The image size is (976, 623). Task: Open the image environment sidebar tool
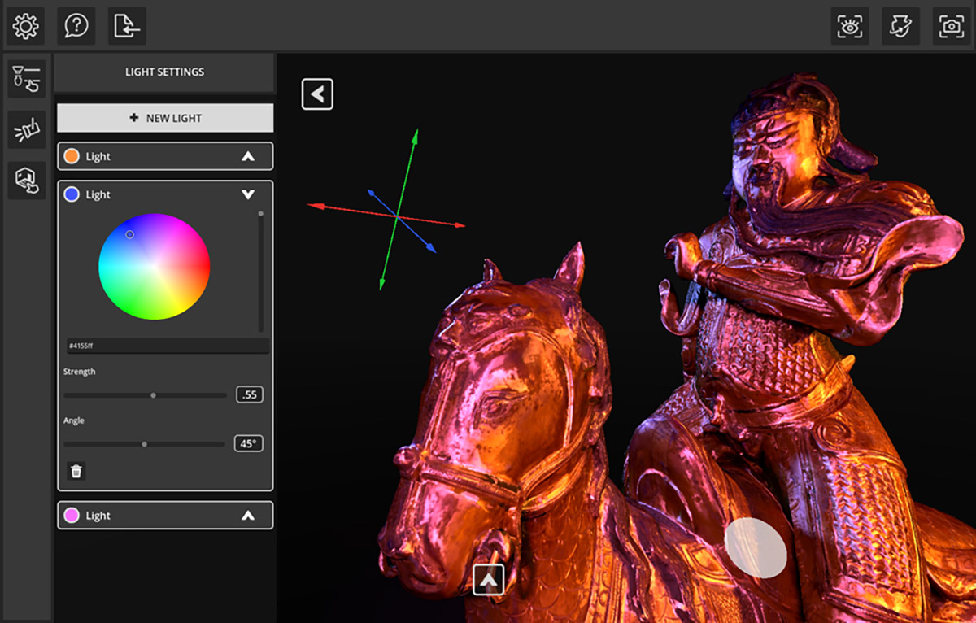tap(27, 180)
